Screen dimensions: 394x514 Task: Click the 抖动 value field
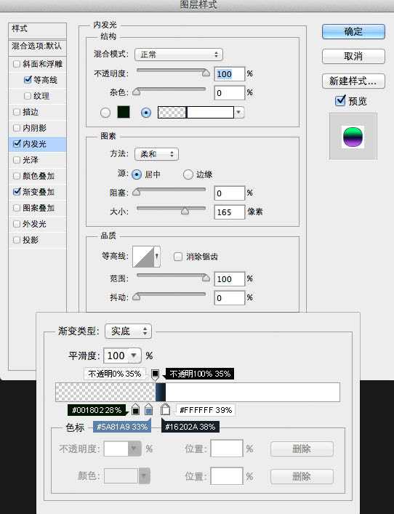(230, 298)
